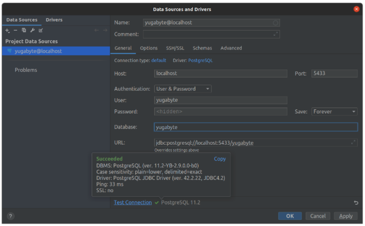The height and width of the screenshot is (226, 365).
Task: Expand the URL field with arrows icon
Action: coord(353,142)
